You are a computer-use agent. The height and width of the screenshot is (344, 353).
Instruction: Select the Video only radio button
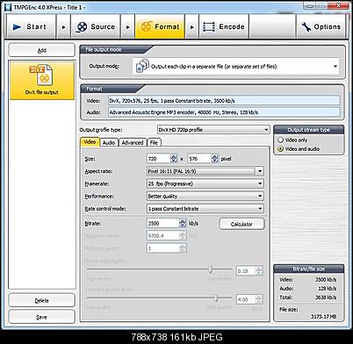tap(281, 140)
